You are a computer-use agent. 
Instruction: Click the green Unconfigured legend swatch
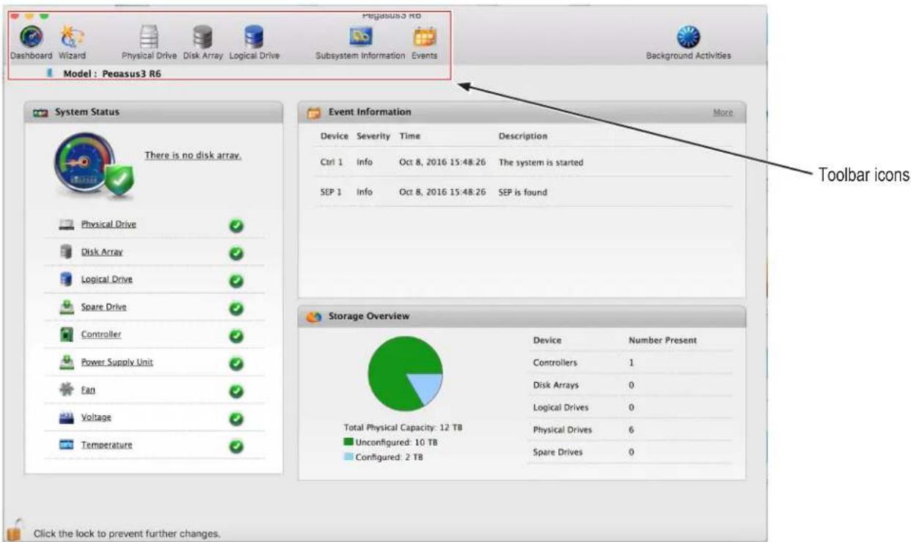[x=348, y=443]
